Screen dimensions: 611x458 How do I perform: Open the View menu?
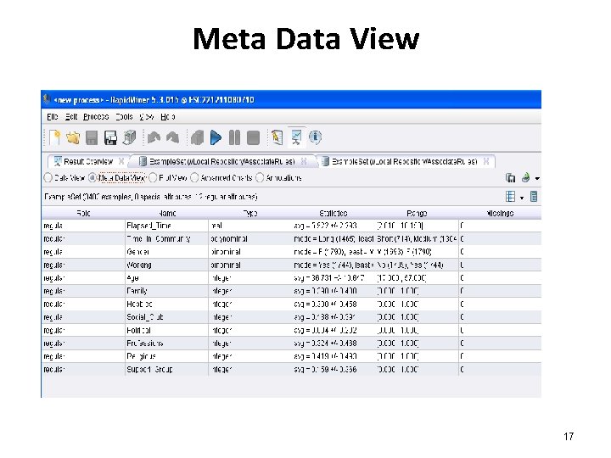(147, 117)
